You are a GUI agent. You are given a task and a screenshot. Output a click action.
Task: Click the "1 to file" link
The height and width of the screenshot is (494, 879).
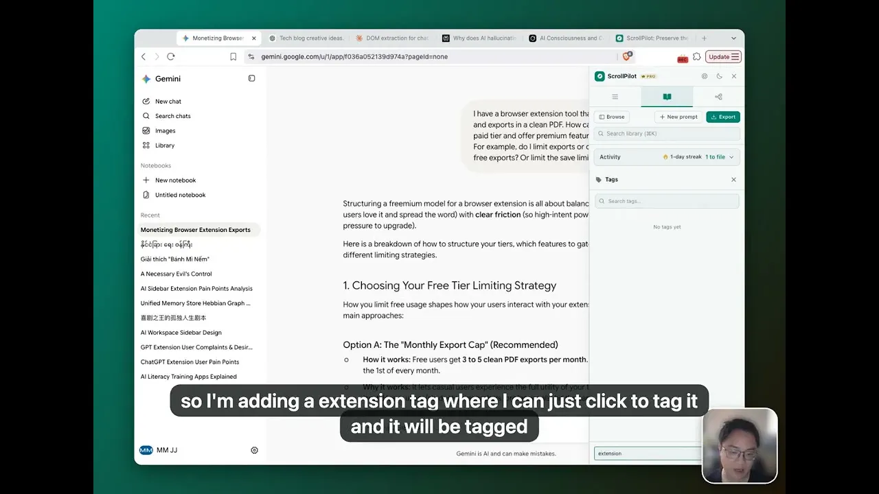(715, 157)
